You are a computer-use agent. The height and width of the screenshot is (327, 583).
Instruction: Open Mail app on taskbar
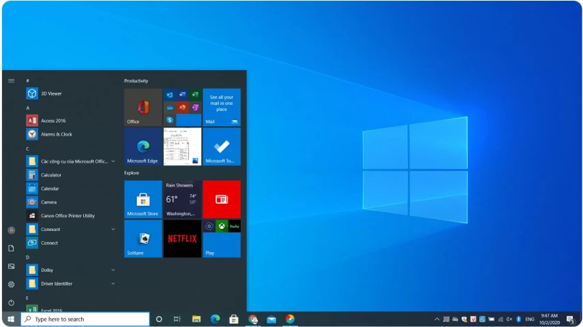(271, 320)
